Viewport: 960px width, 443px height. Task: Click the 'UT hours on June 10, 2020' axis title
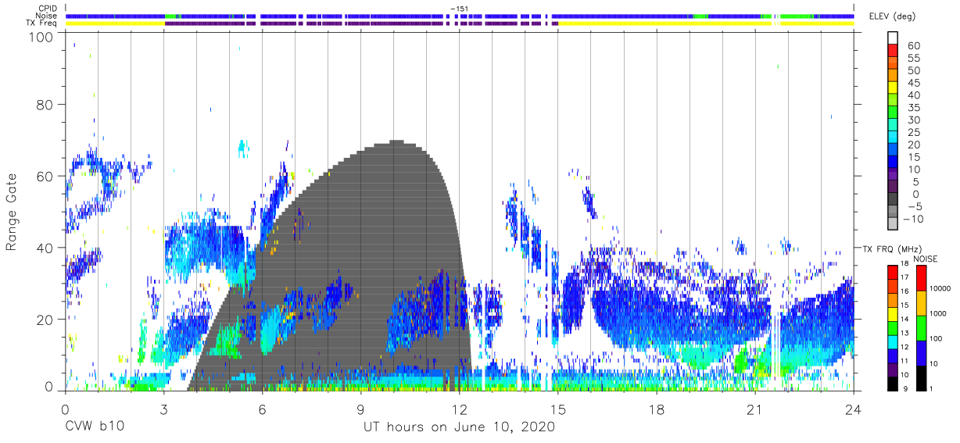point(459,427)
